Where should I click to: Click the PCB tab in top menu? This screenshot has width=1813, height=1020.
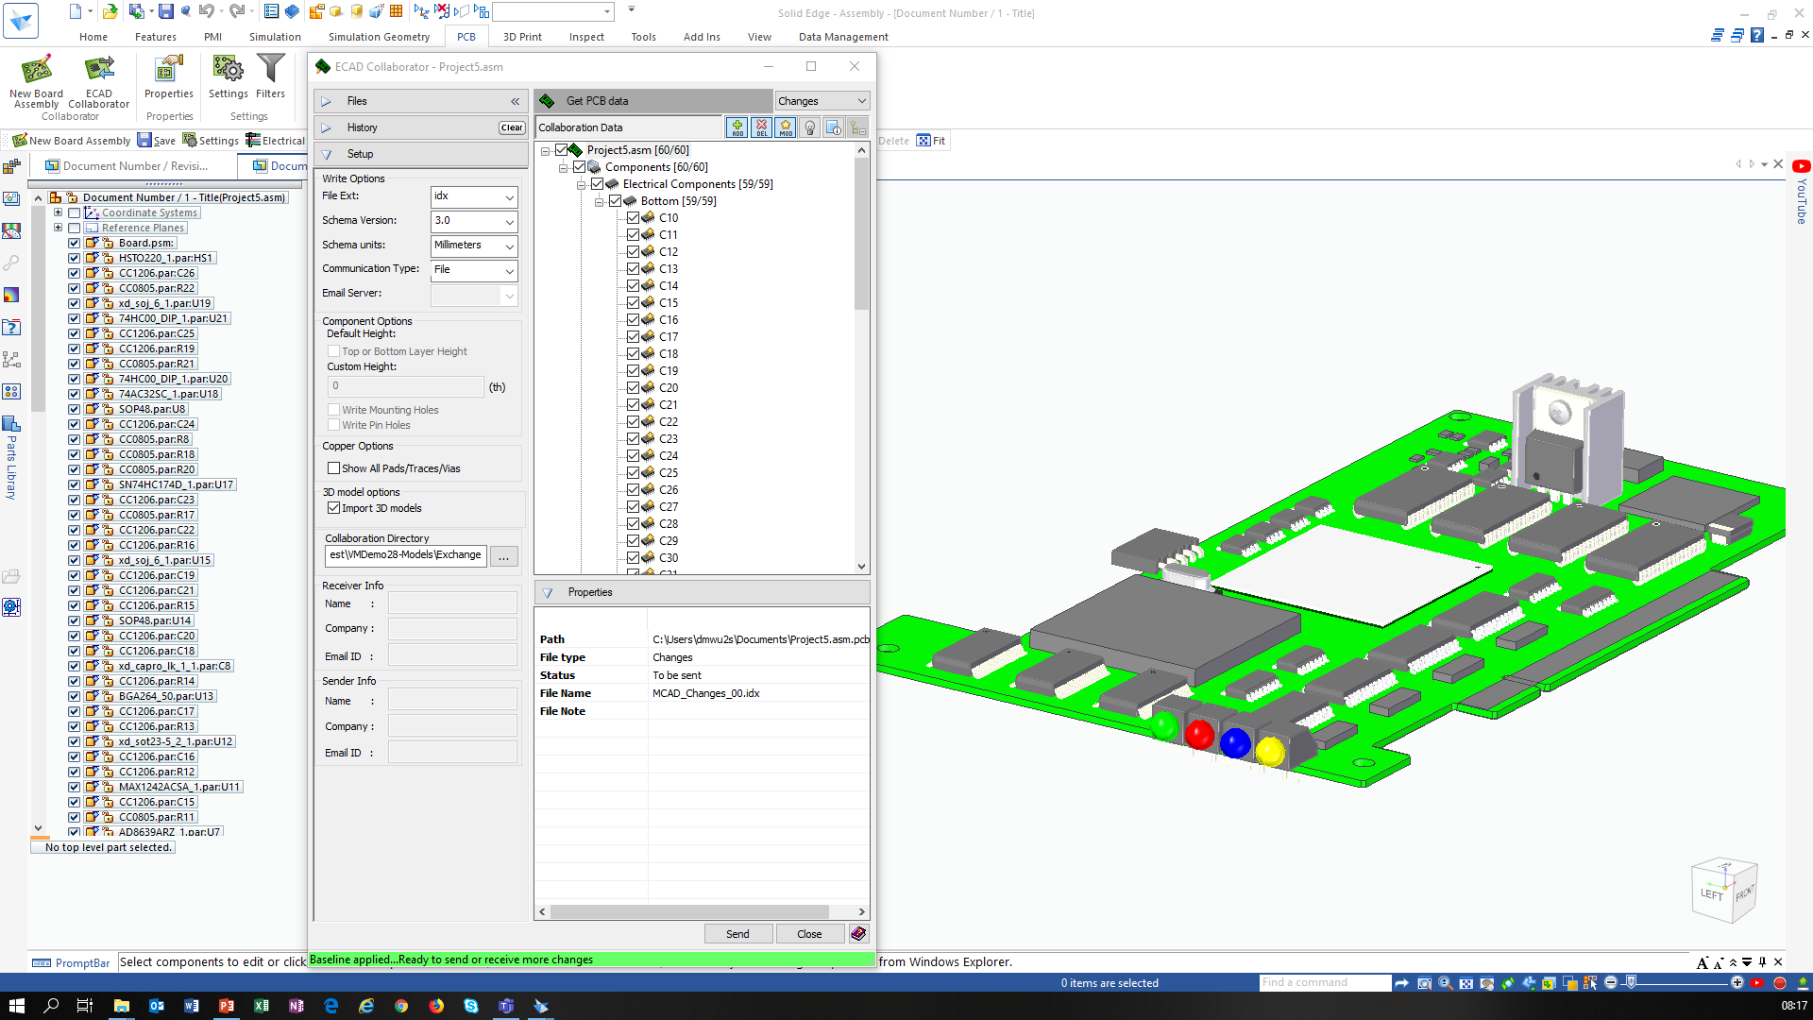[x=466, y=36]
